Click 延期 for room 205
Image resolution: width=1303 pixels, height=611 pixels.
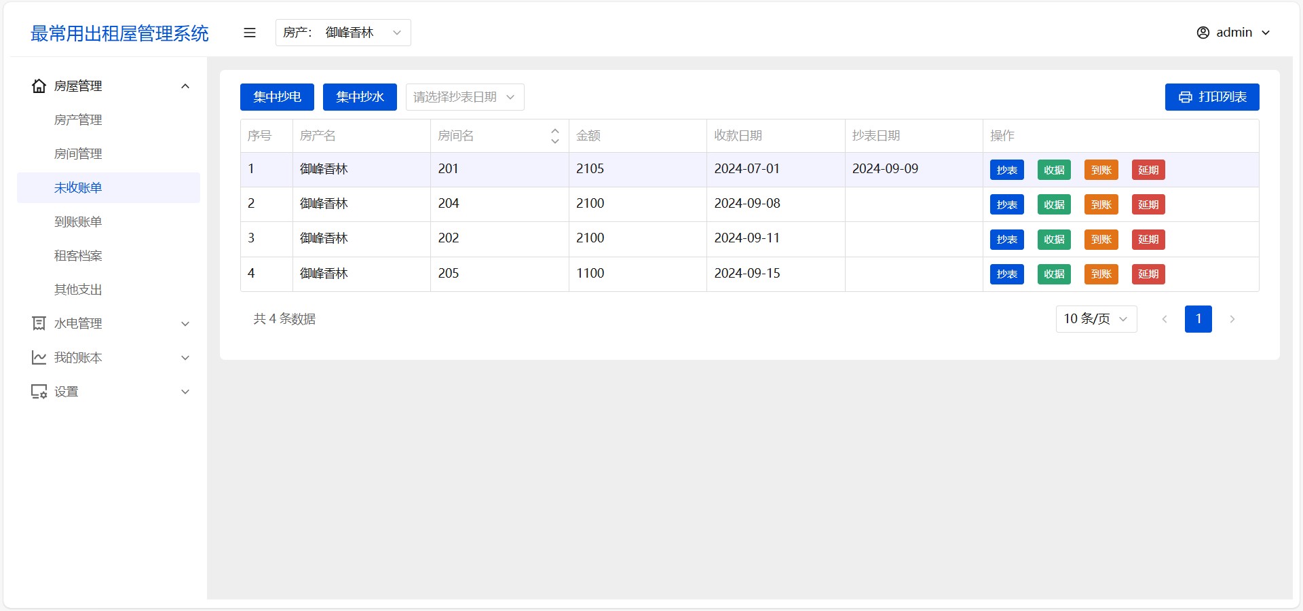point(1148,274)
